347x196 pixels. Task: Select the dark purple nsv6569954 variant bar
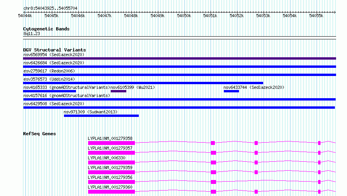[x=179, y=58]
